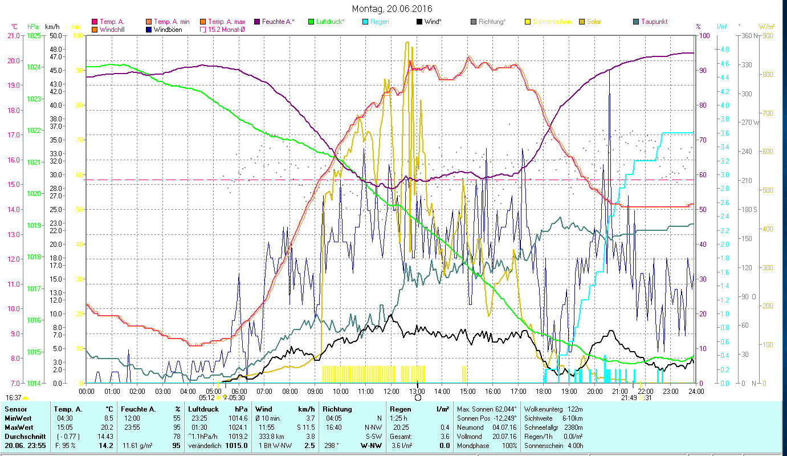Click the 20.06. 23:55 timestamp
The height and width of the screenshot is (456, 787).
pyautogui.click(x=26, y=446)
